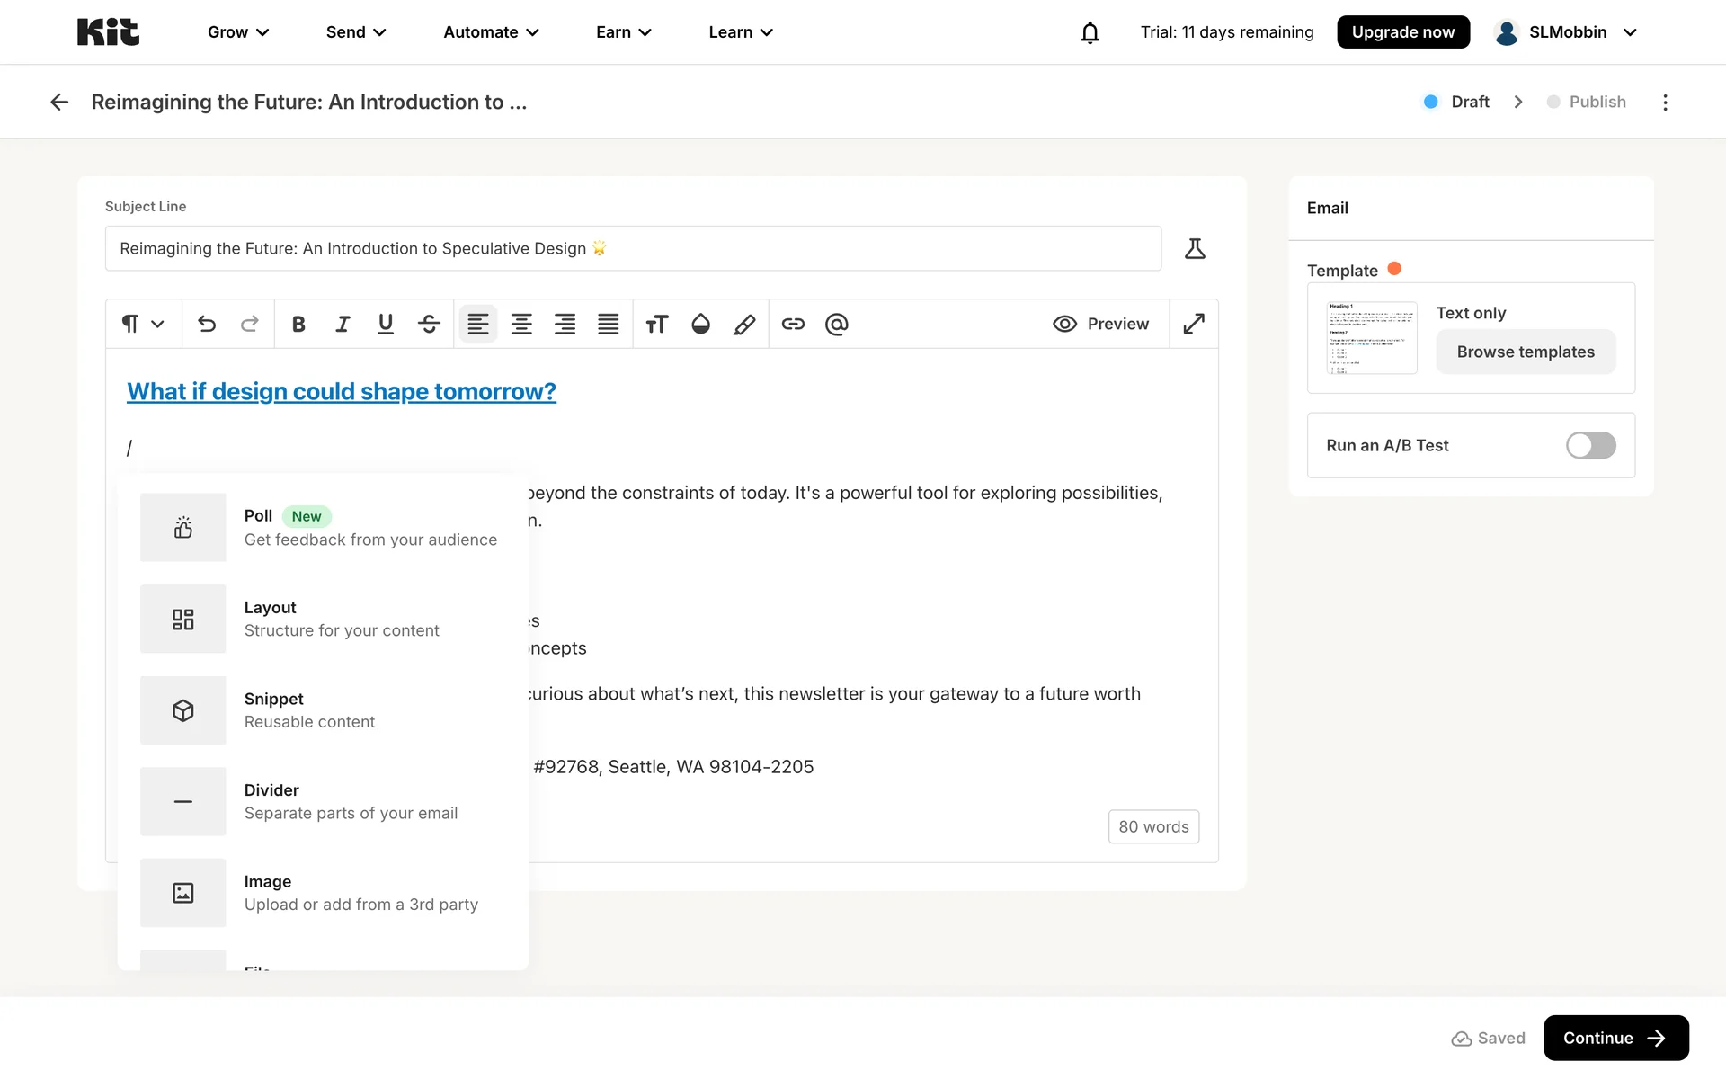Toggle bold formatting
The height and width of the screenshot is (1079, 1726).
pyautogui.click(x=298, y=324)
